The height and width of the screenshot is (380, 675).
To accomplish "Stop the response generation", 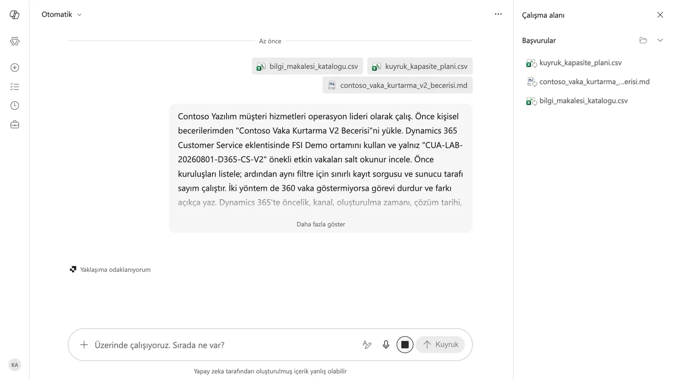I will pyautogui.click(x=405, y=345).
